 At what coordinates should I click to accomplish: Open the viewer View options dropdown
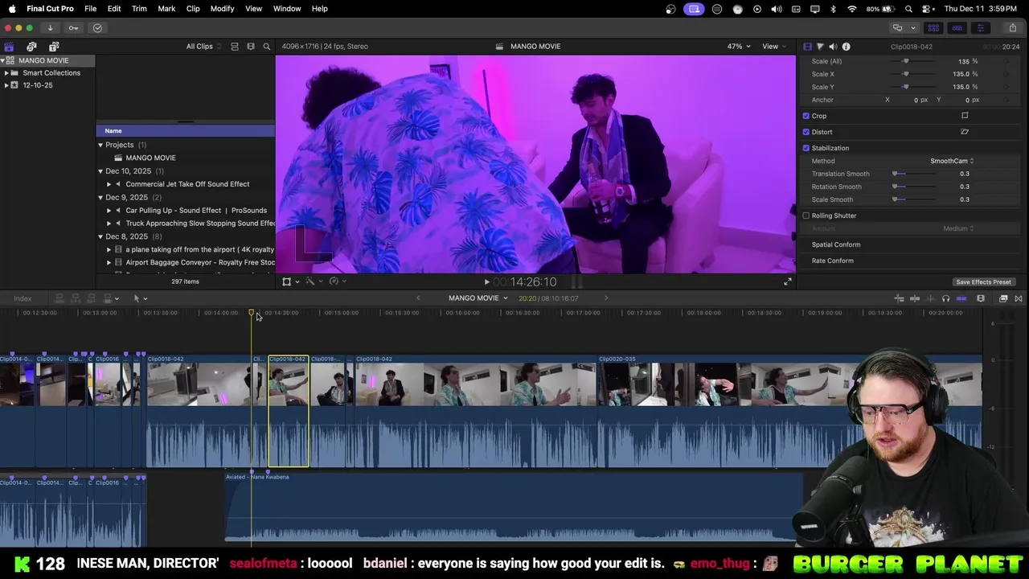pyautogui.click(x=774, y=47)
